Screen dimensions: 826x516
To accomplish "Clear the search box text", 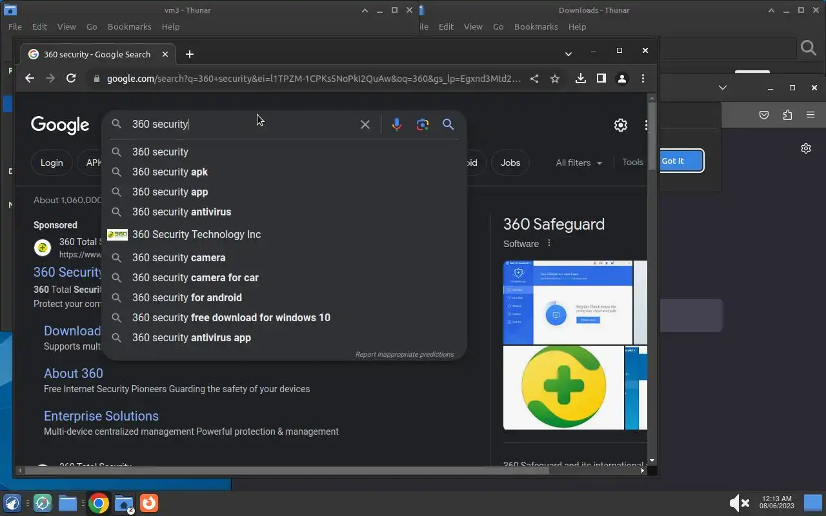I will click(365, 124).
